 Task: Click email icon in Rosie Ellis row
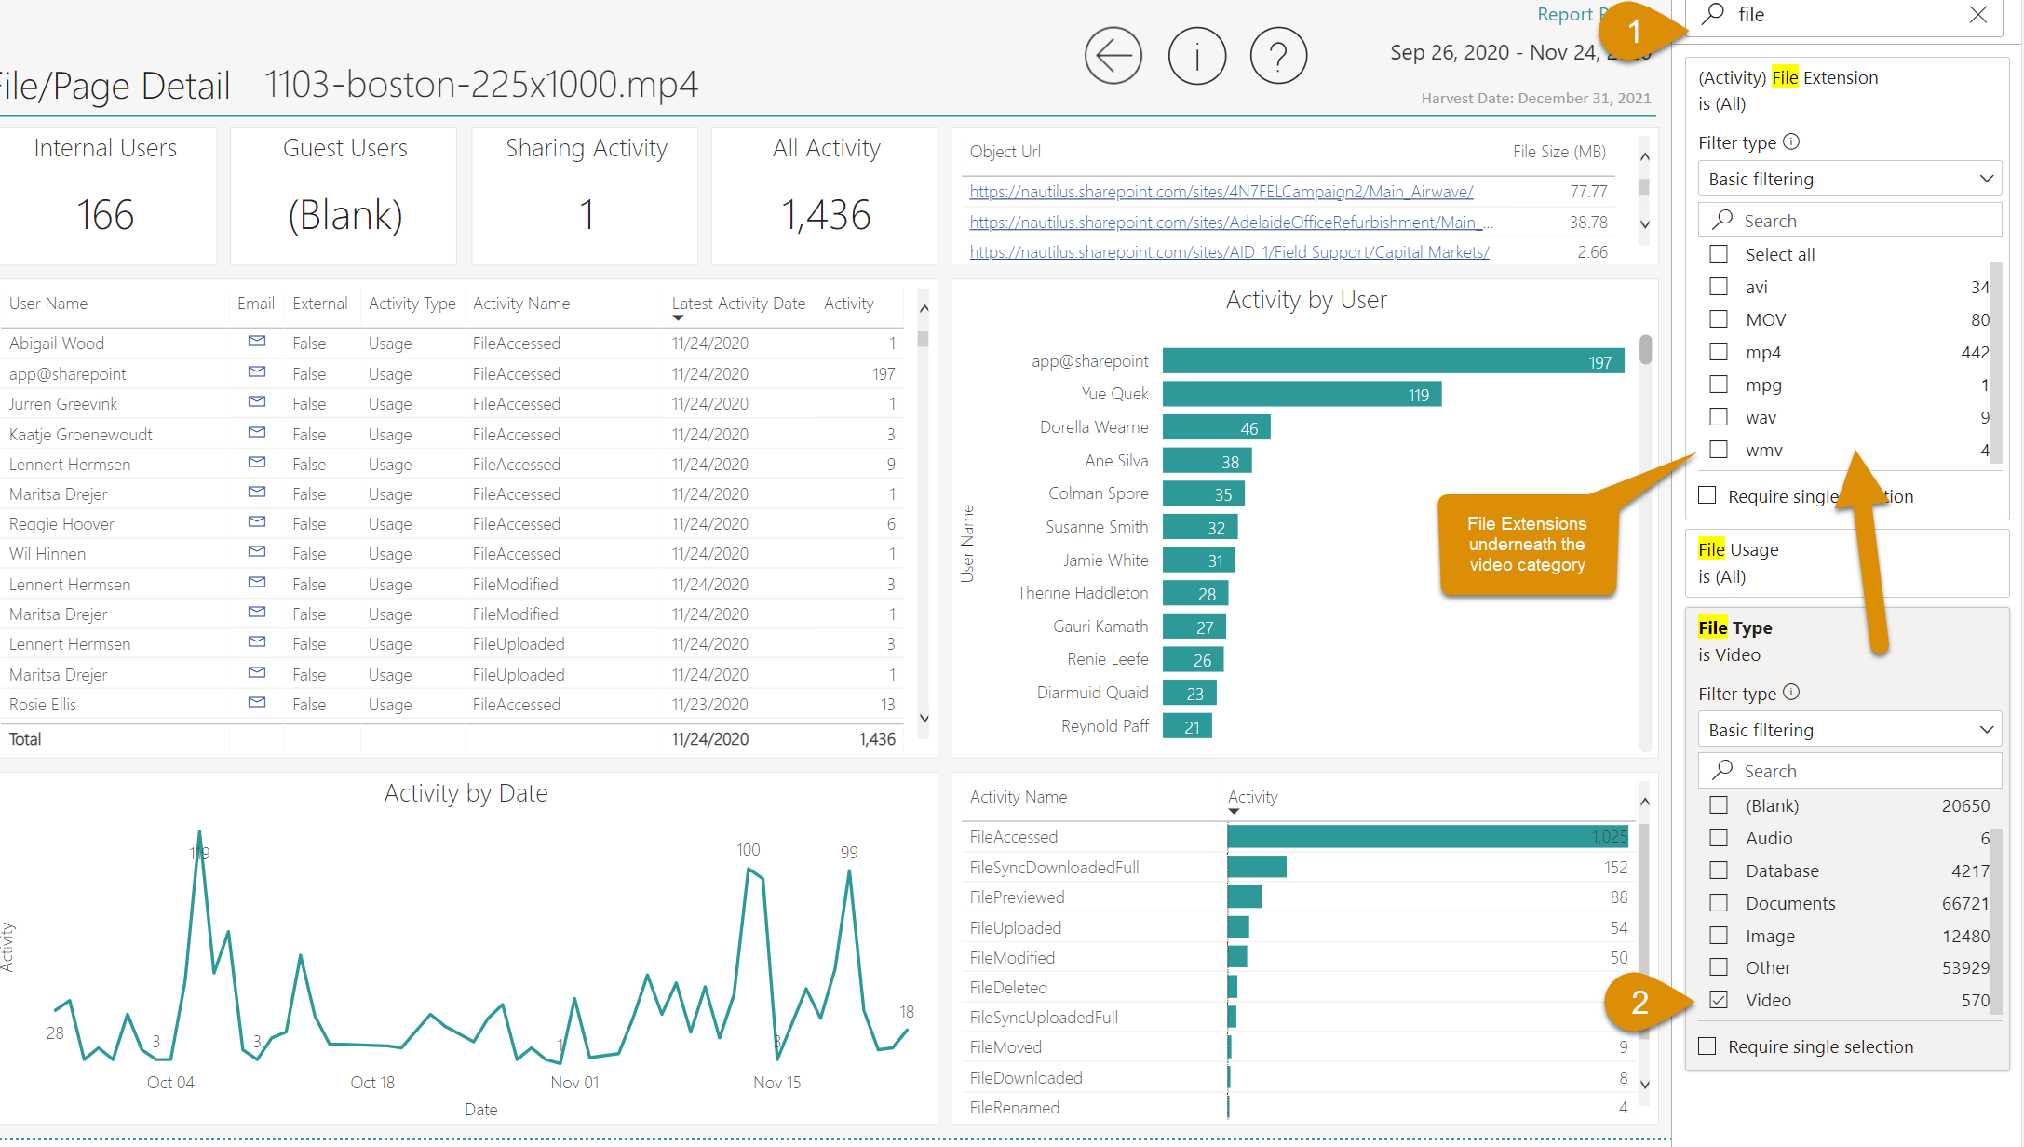click(x=257, y=703)
